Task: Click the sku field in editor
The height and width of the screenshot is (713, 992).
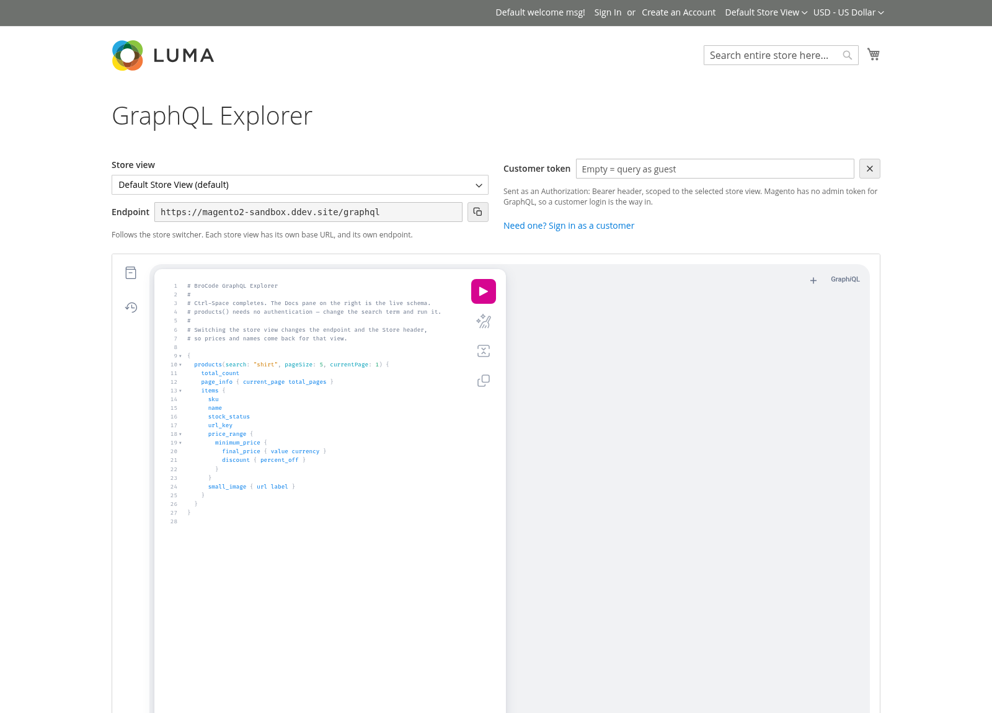Action: [213, 399]
